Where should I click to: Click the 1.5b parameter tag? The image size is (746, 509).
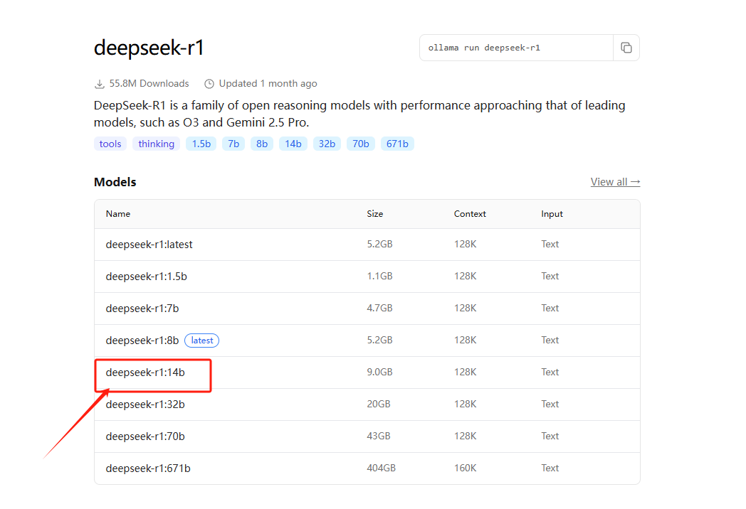coord(201,144)
